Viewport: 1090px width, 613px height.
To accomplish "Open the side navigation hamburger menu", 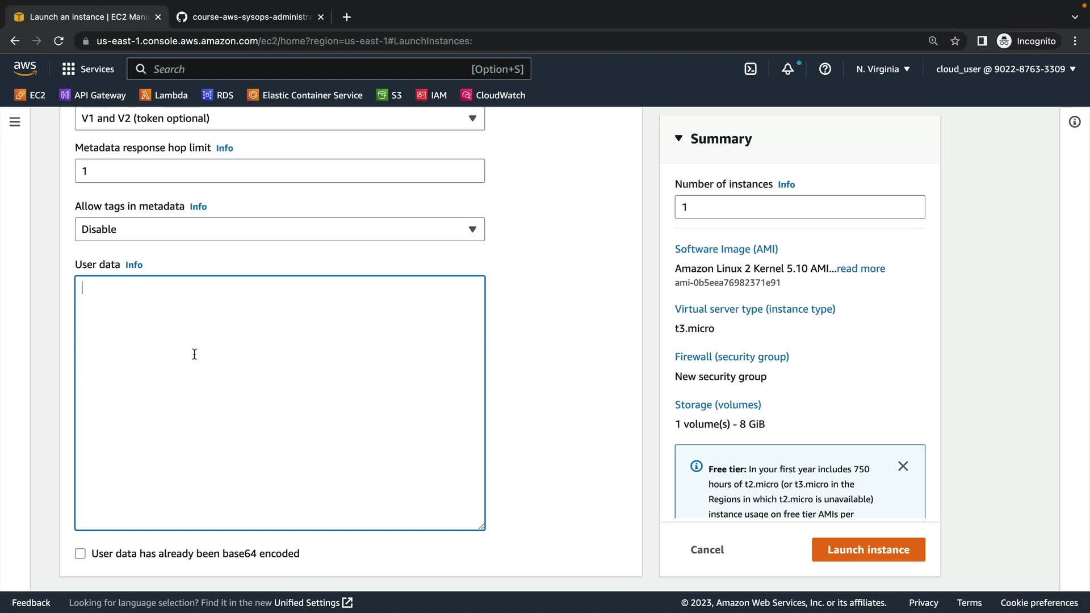I will pos(15,122).
